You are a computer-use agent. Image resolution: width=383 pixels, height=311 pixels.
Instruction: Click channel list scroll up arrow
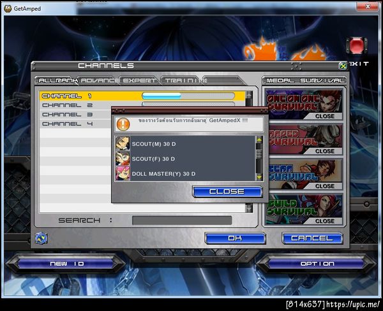(x=249, y=95)
